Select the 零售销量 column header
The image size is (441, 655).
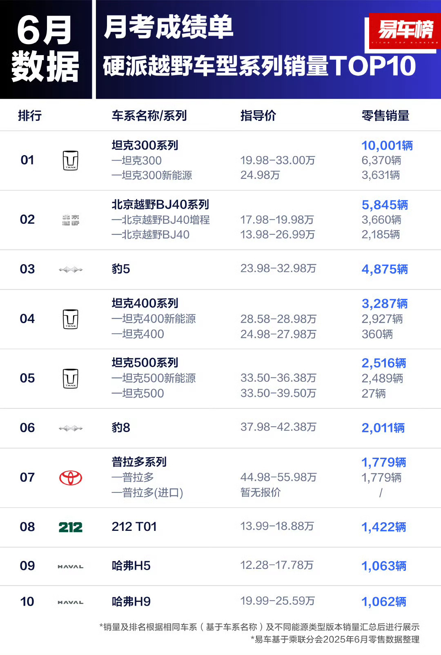tap(385, 116)
